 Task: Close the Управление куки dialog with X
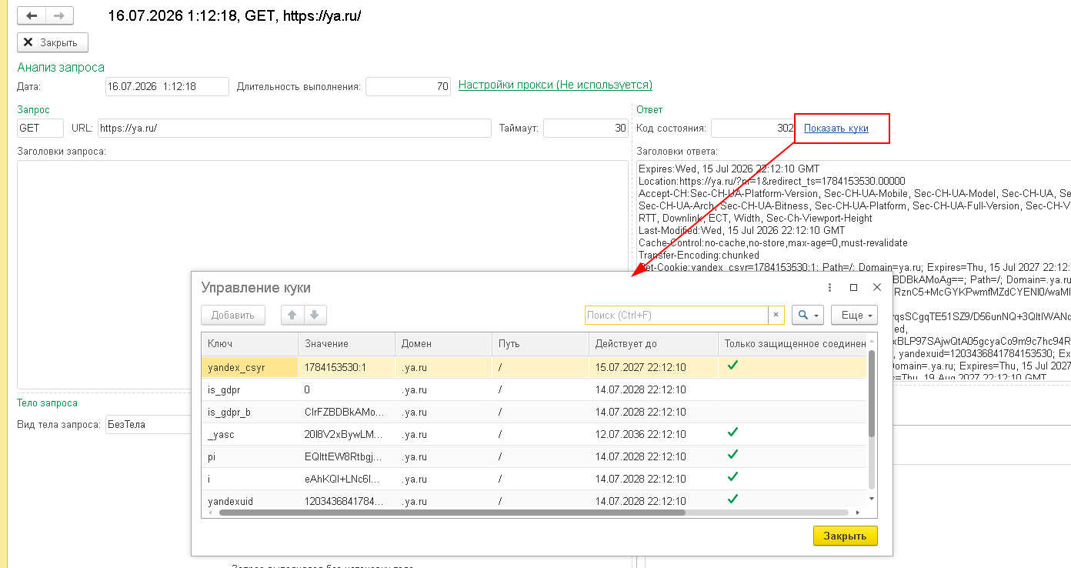(x=876, y=287)
